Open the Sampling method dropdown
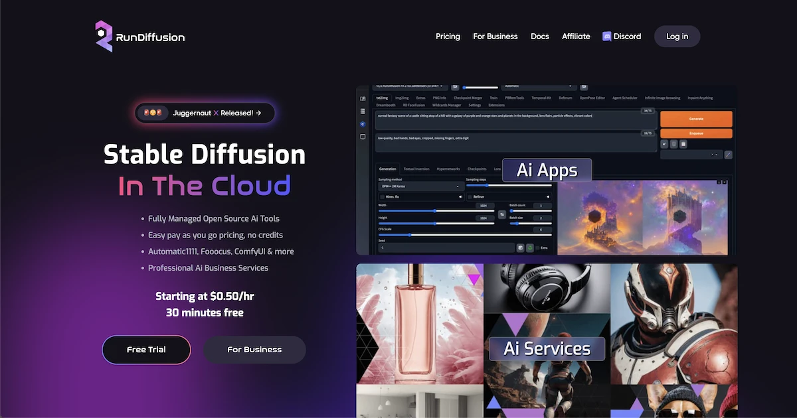 [421, 186]
